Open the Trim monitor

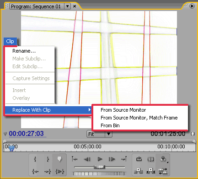click(163, 171)
